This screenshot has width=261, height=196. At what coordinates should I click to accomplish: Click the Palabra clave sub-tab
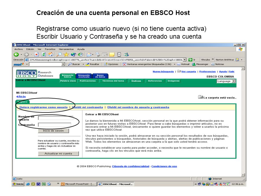[68, 81]
